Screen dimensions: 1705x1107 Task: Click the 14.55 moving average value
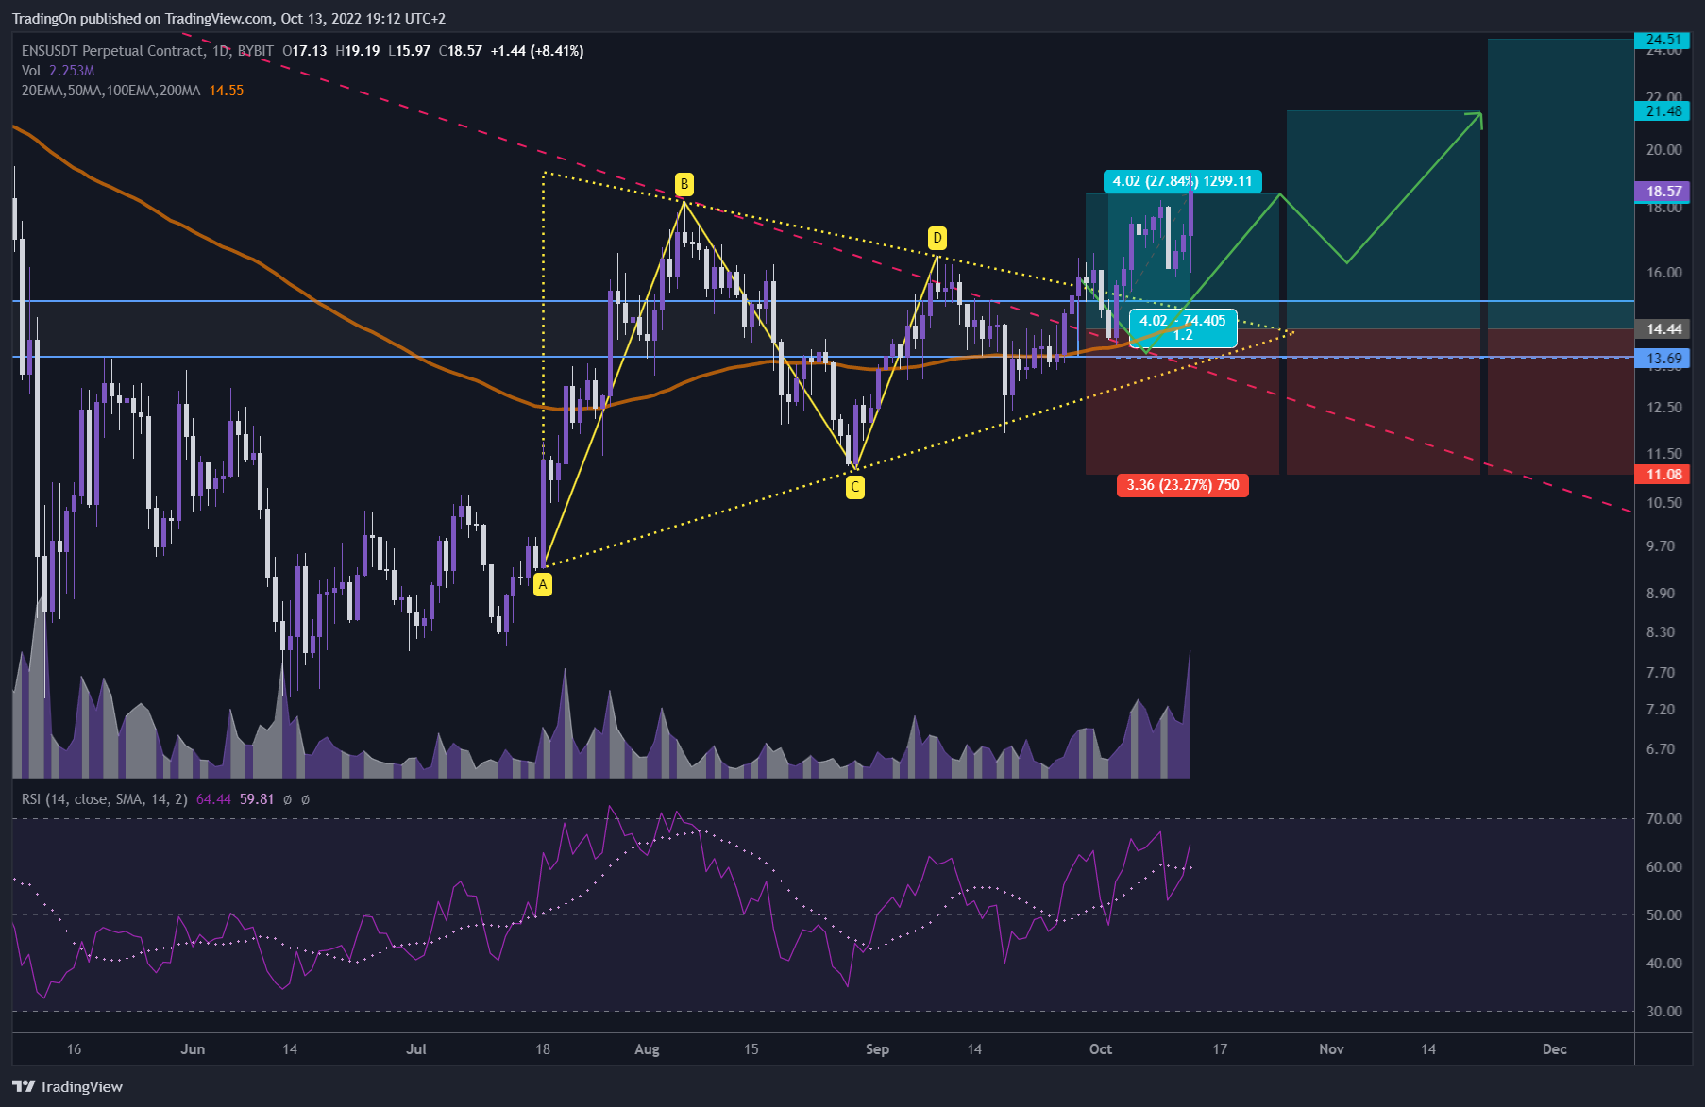pos(227,91)
